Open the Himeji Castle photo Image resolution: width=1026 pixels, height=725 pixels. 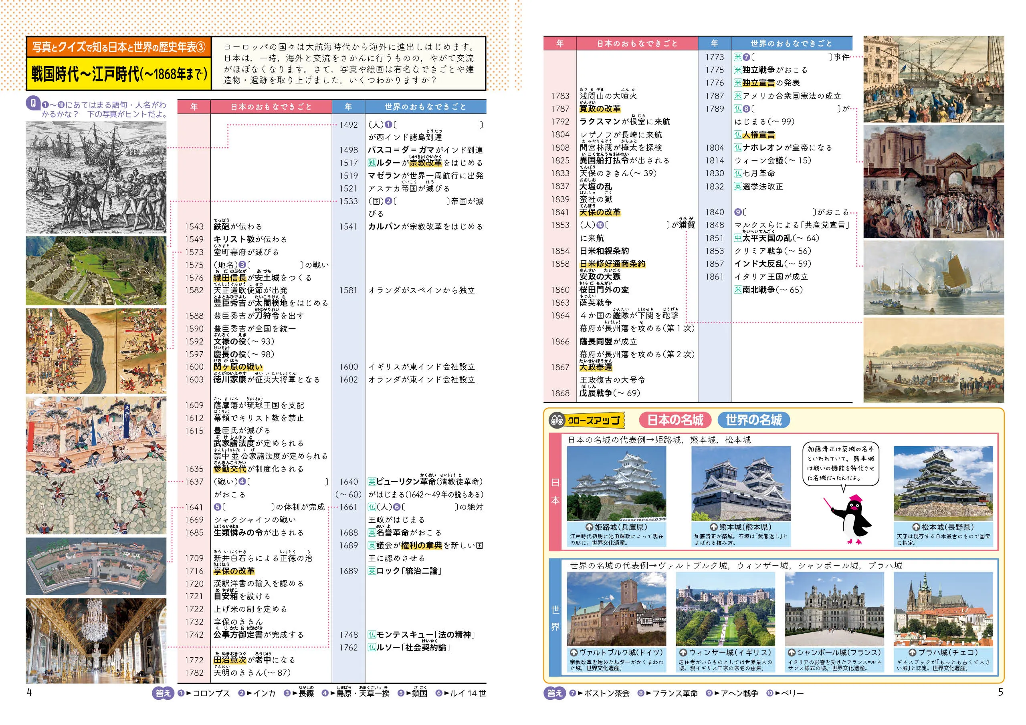click(x=616, y=483)
